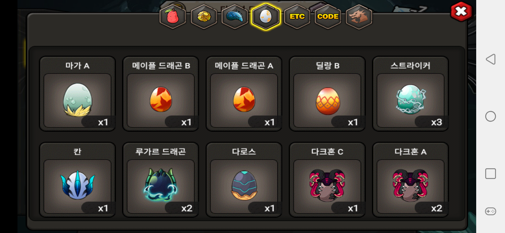
Task: Pick the 다로스 dark egg
Action: (x=244, y=180)
